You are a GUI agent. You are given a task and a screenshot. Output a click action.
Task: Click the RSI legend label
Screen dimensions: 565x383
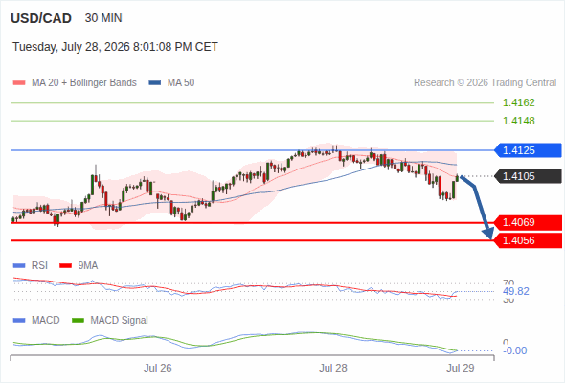(x=39, y=266)
